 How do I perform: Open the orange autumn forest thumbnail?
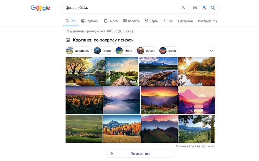pos(122,129)
